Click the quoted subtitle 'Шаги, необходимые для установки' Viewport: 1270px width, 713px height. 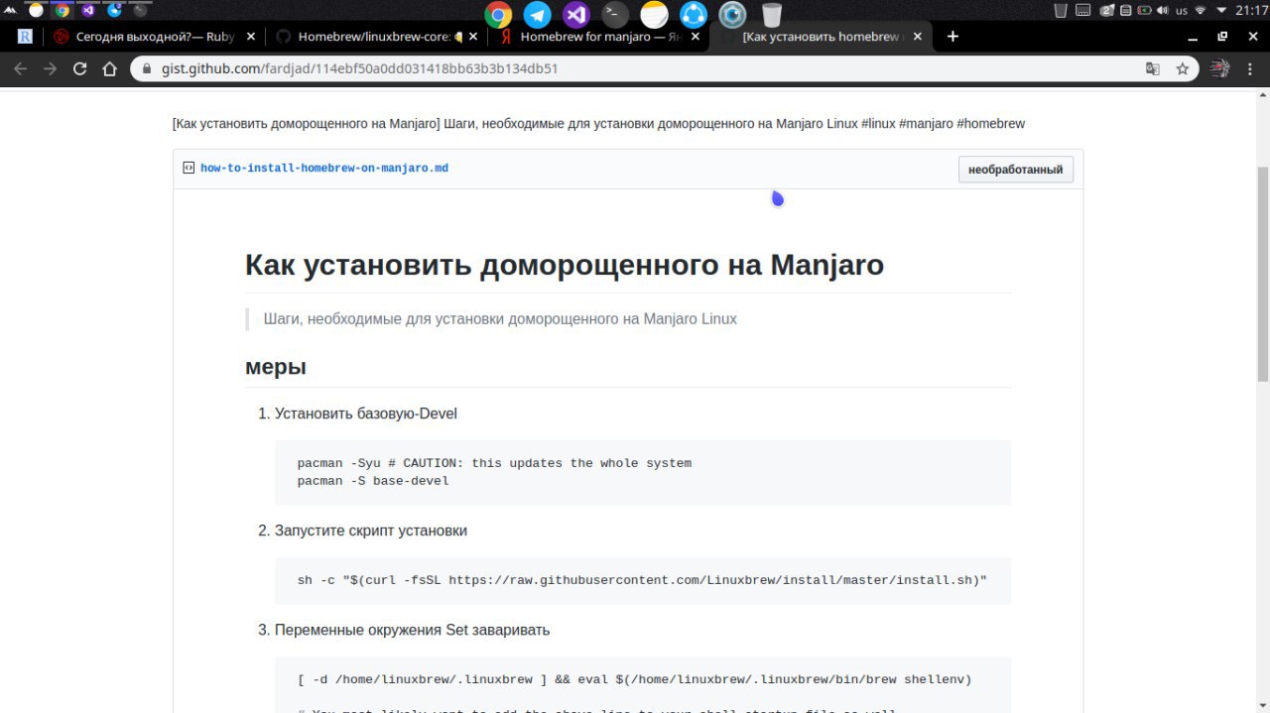(x=500, y=318)
